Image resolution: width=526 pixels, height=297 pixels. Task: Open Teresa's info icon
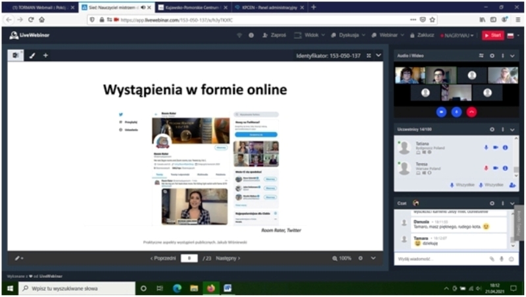click(505, 168)
